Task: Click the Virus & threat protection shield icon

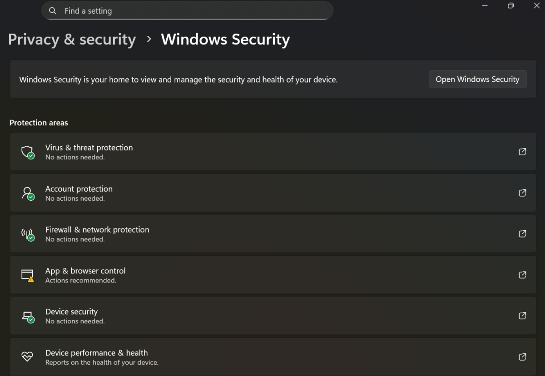Action: tap(27, 152)
